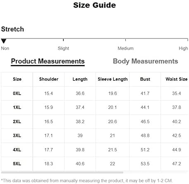
Task: Select the 2XL size row
Action: click(x=95, y=122)
